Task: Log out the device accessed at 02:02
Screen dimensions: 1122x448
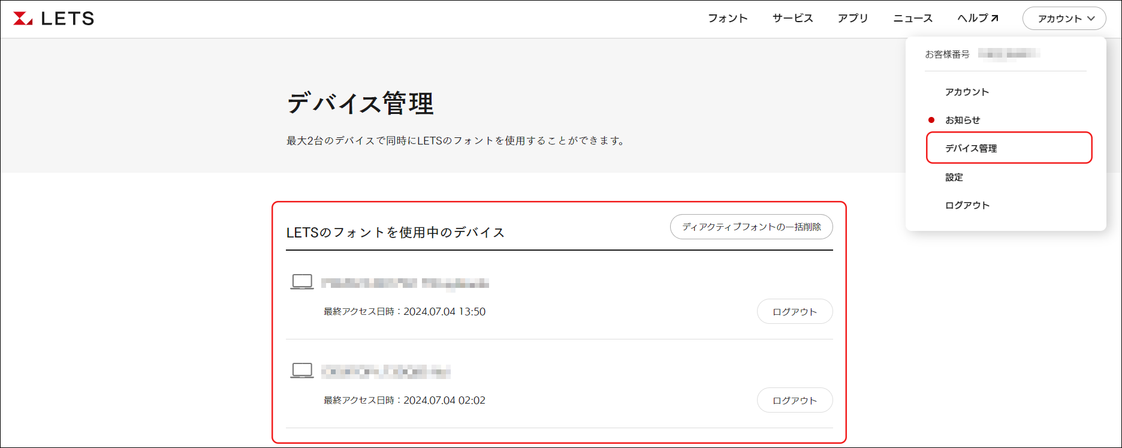Action: pos(794,401)
